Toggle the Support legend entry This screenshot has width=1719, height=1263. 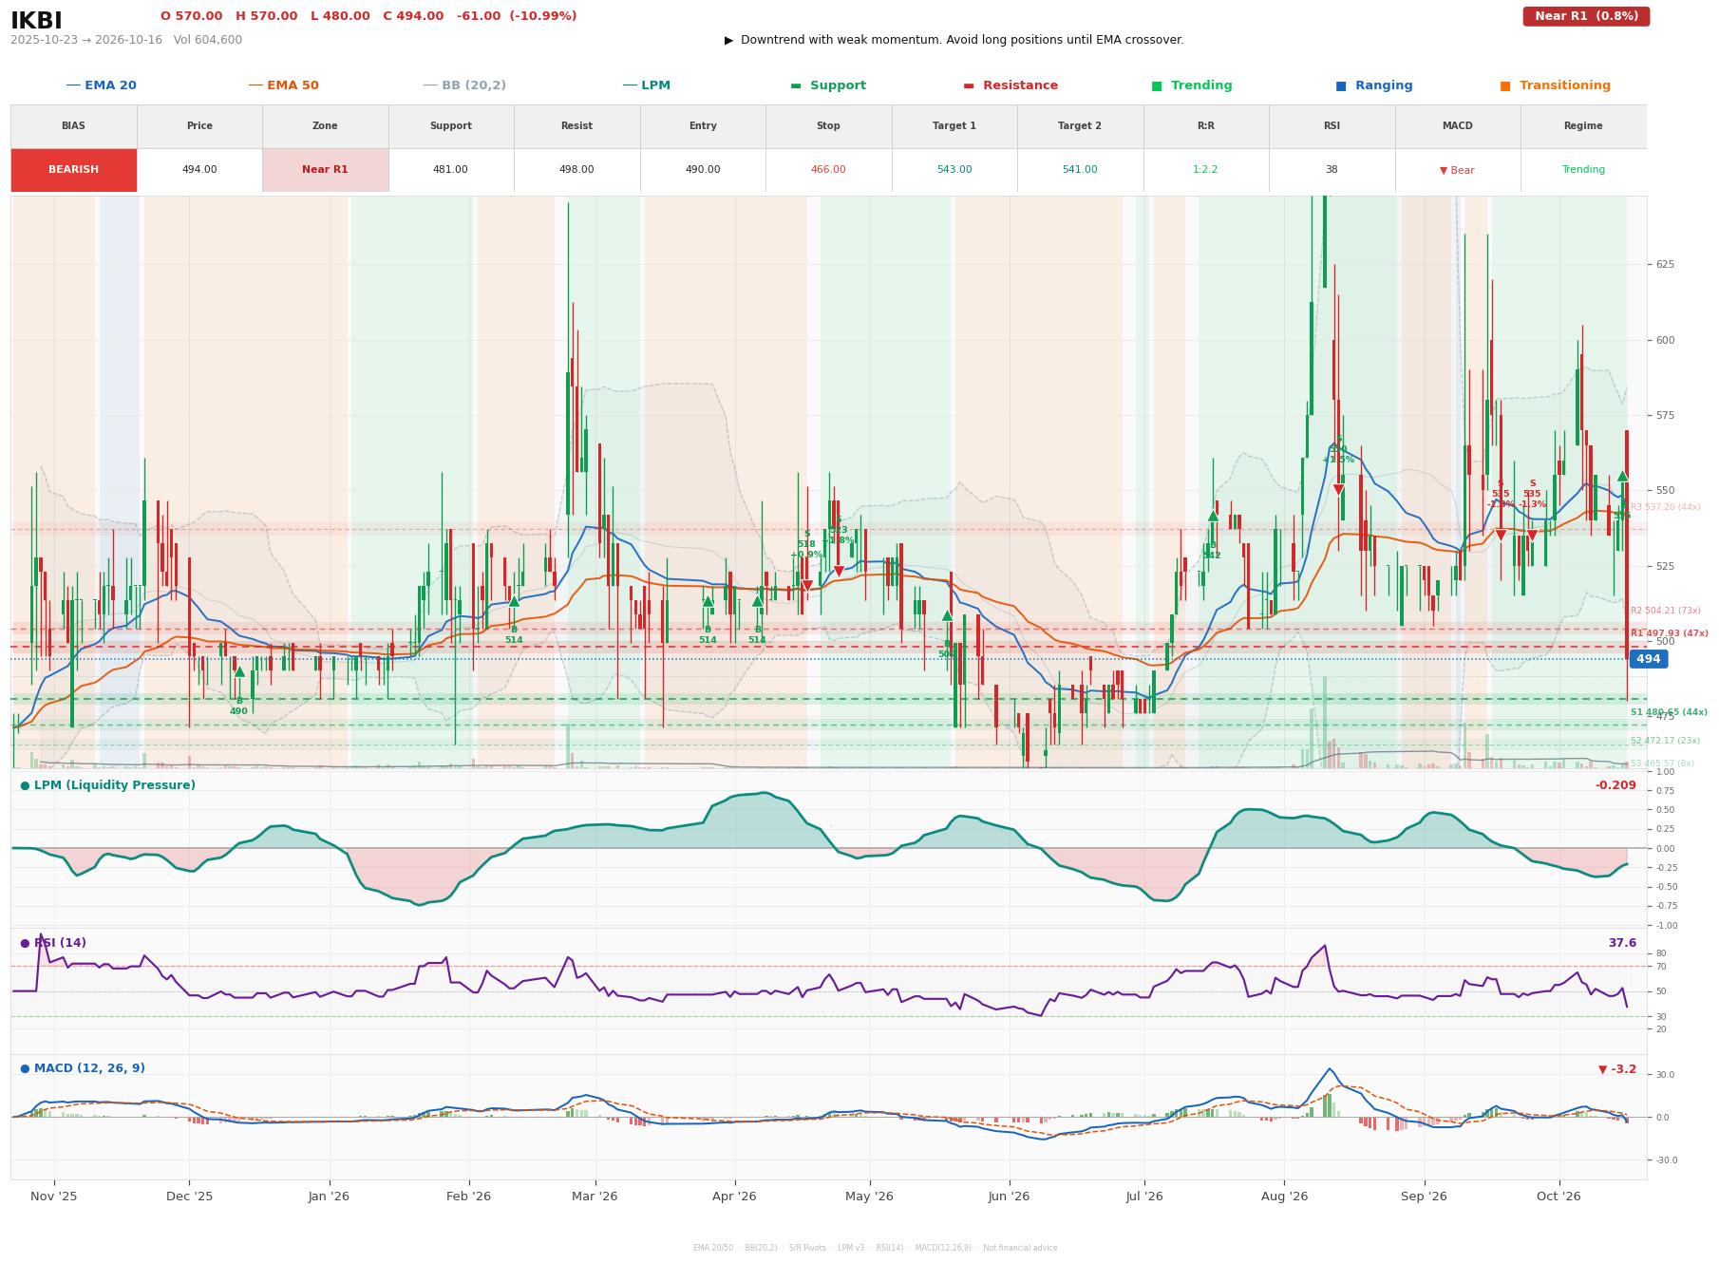pyautogui.click(x=828, y=85)
